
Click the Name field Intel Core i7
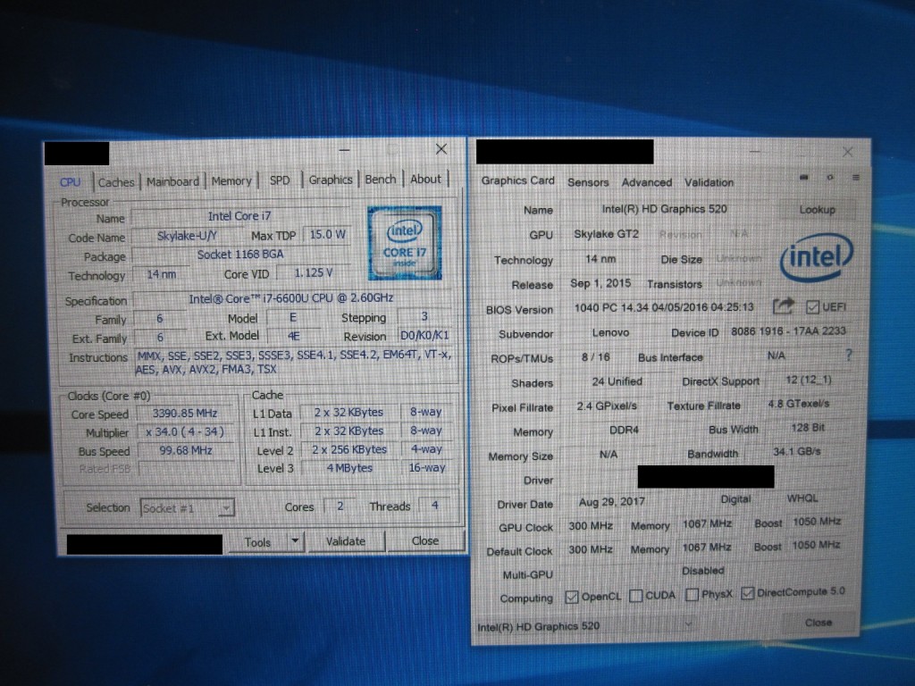click(x=239, y=216)
